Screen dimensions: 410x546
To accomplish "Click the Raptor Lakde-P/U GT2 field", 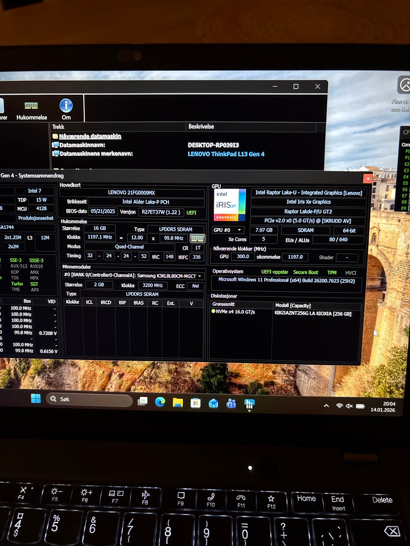I will 308,212.
